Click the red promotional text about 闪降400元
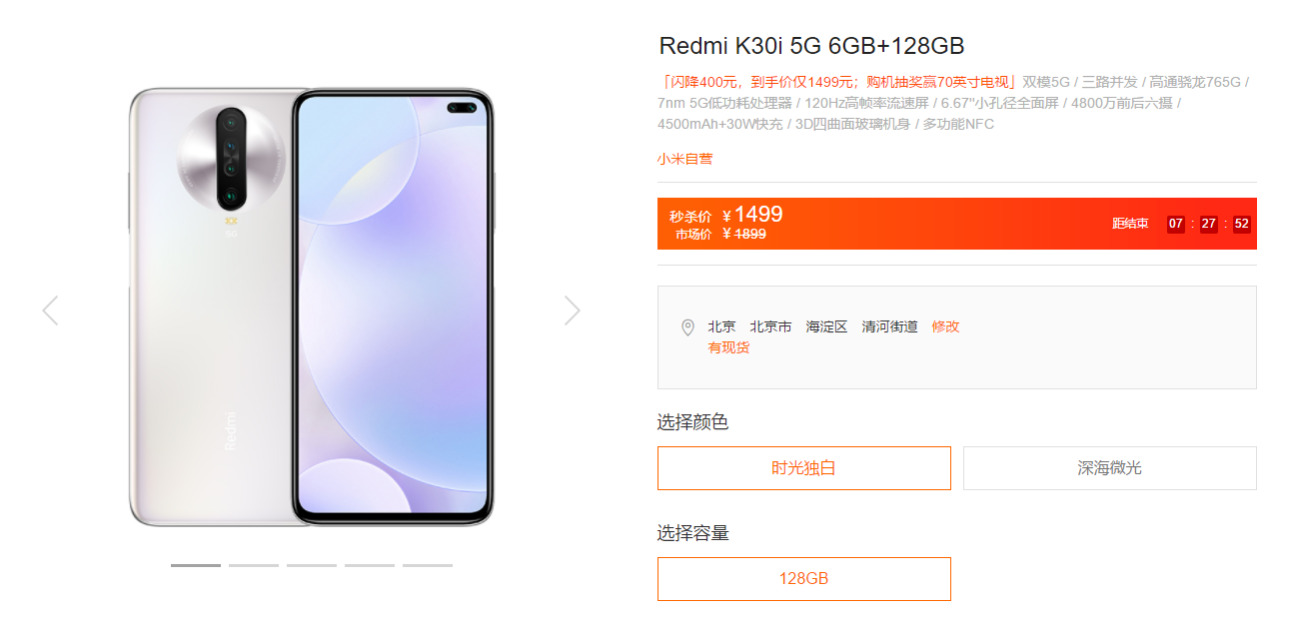 pyautogui.click(x=838, y=82)
